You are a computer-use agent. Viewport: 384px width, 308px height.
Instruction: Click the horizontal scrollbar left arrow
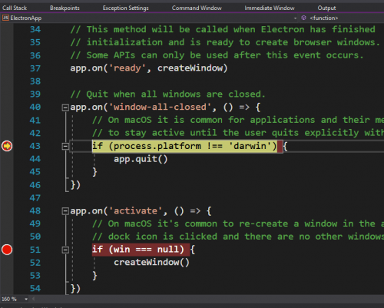coord(33,299)
